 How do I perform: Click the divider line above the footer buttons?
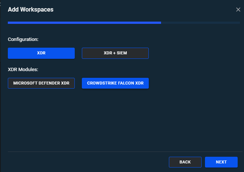point(123,152)
